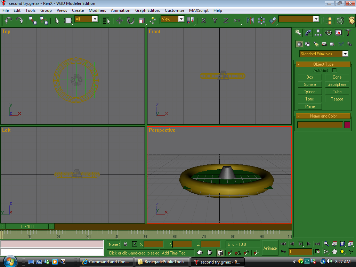This screenshot has width=356, height=267.
Task: Open the Standard Primitives dropdown
Action: point(345,54)
